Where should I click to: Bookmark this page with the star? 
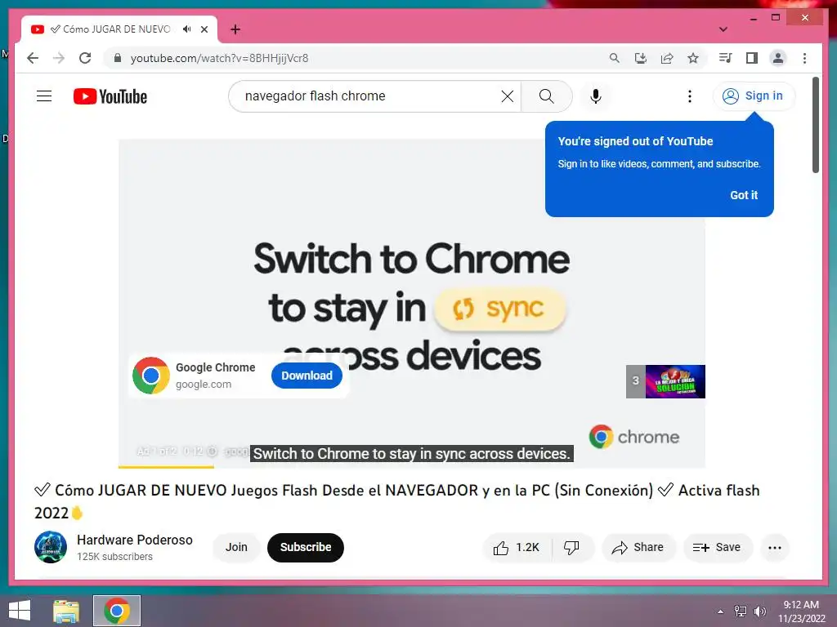pyautogui.click(x=693, y=58)
